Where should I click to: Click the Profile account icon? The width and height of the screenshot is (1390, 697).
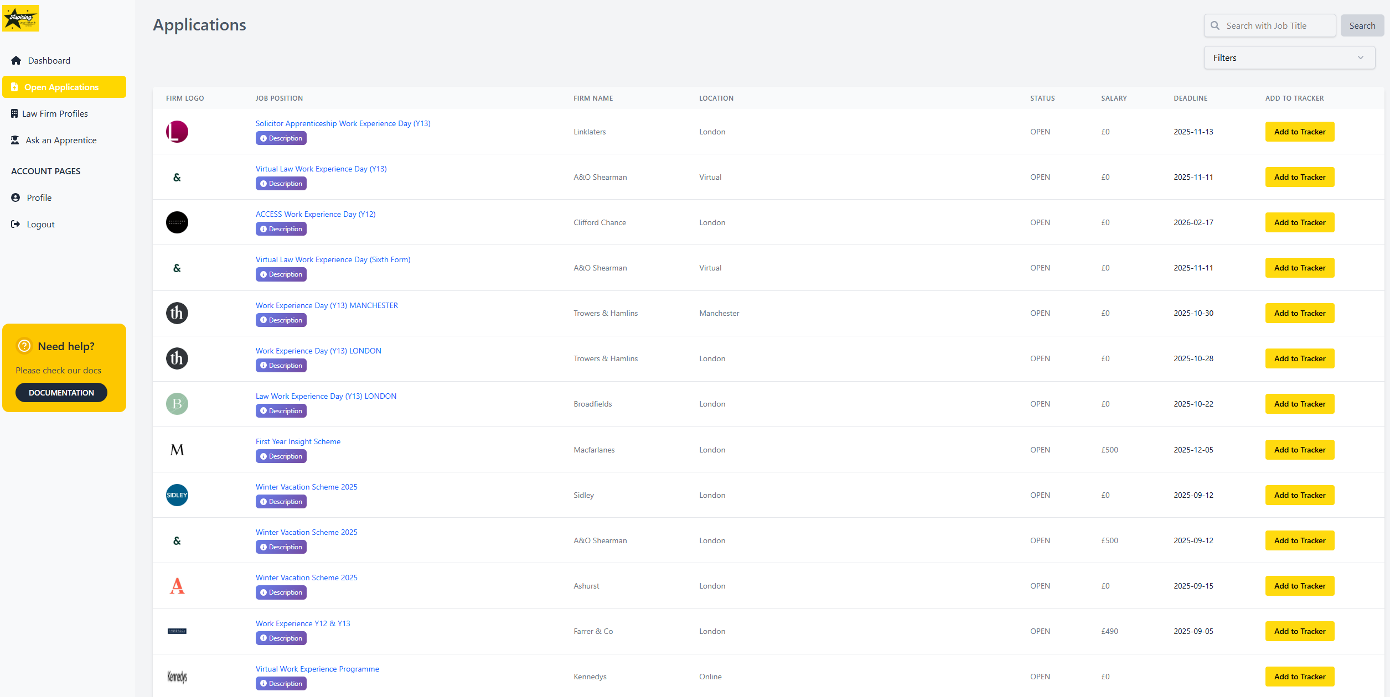(15, 197)
